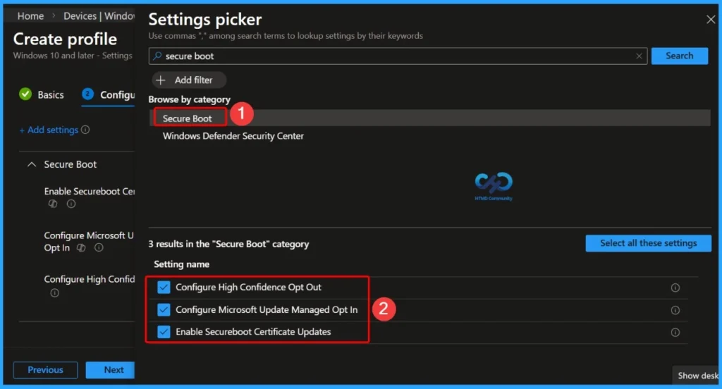Click Add filter button
This screenshot has width=722, height=389.
189,80
